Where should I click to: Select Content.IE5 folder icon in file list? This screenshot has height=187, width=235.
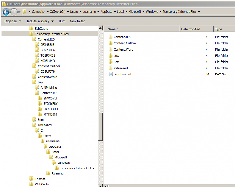click(x=111, y=37)
